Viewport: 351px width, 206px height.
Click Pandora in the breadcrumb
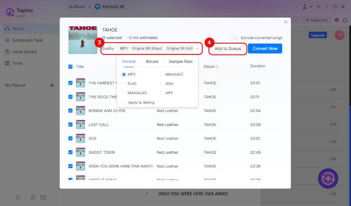pyautogui.click(x=110, y=7)
